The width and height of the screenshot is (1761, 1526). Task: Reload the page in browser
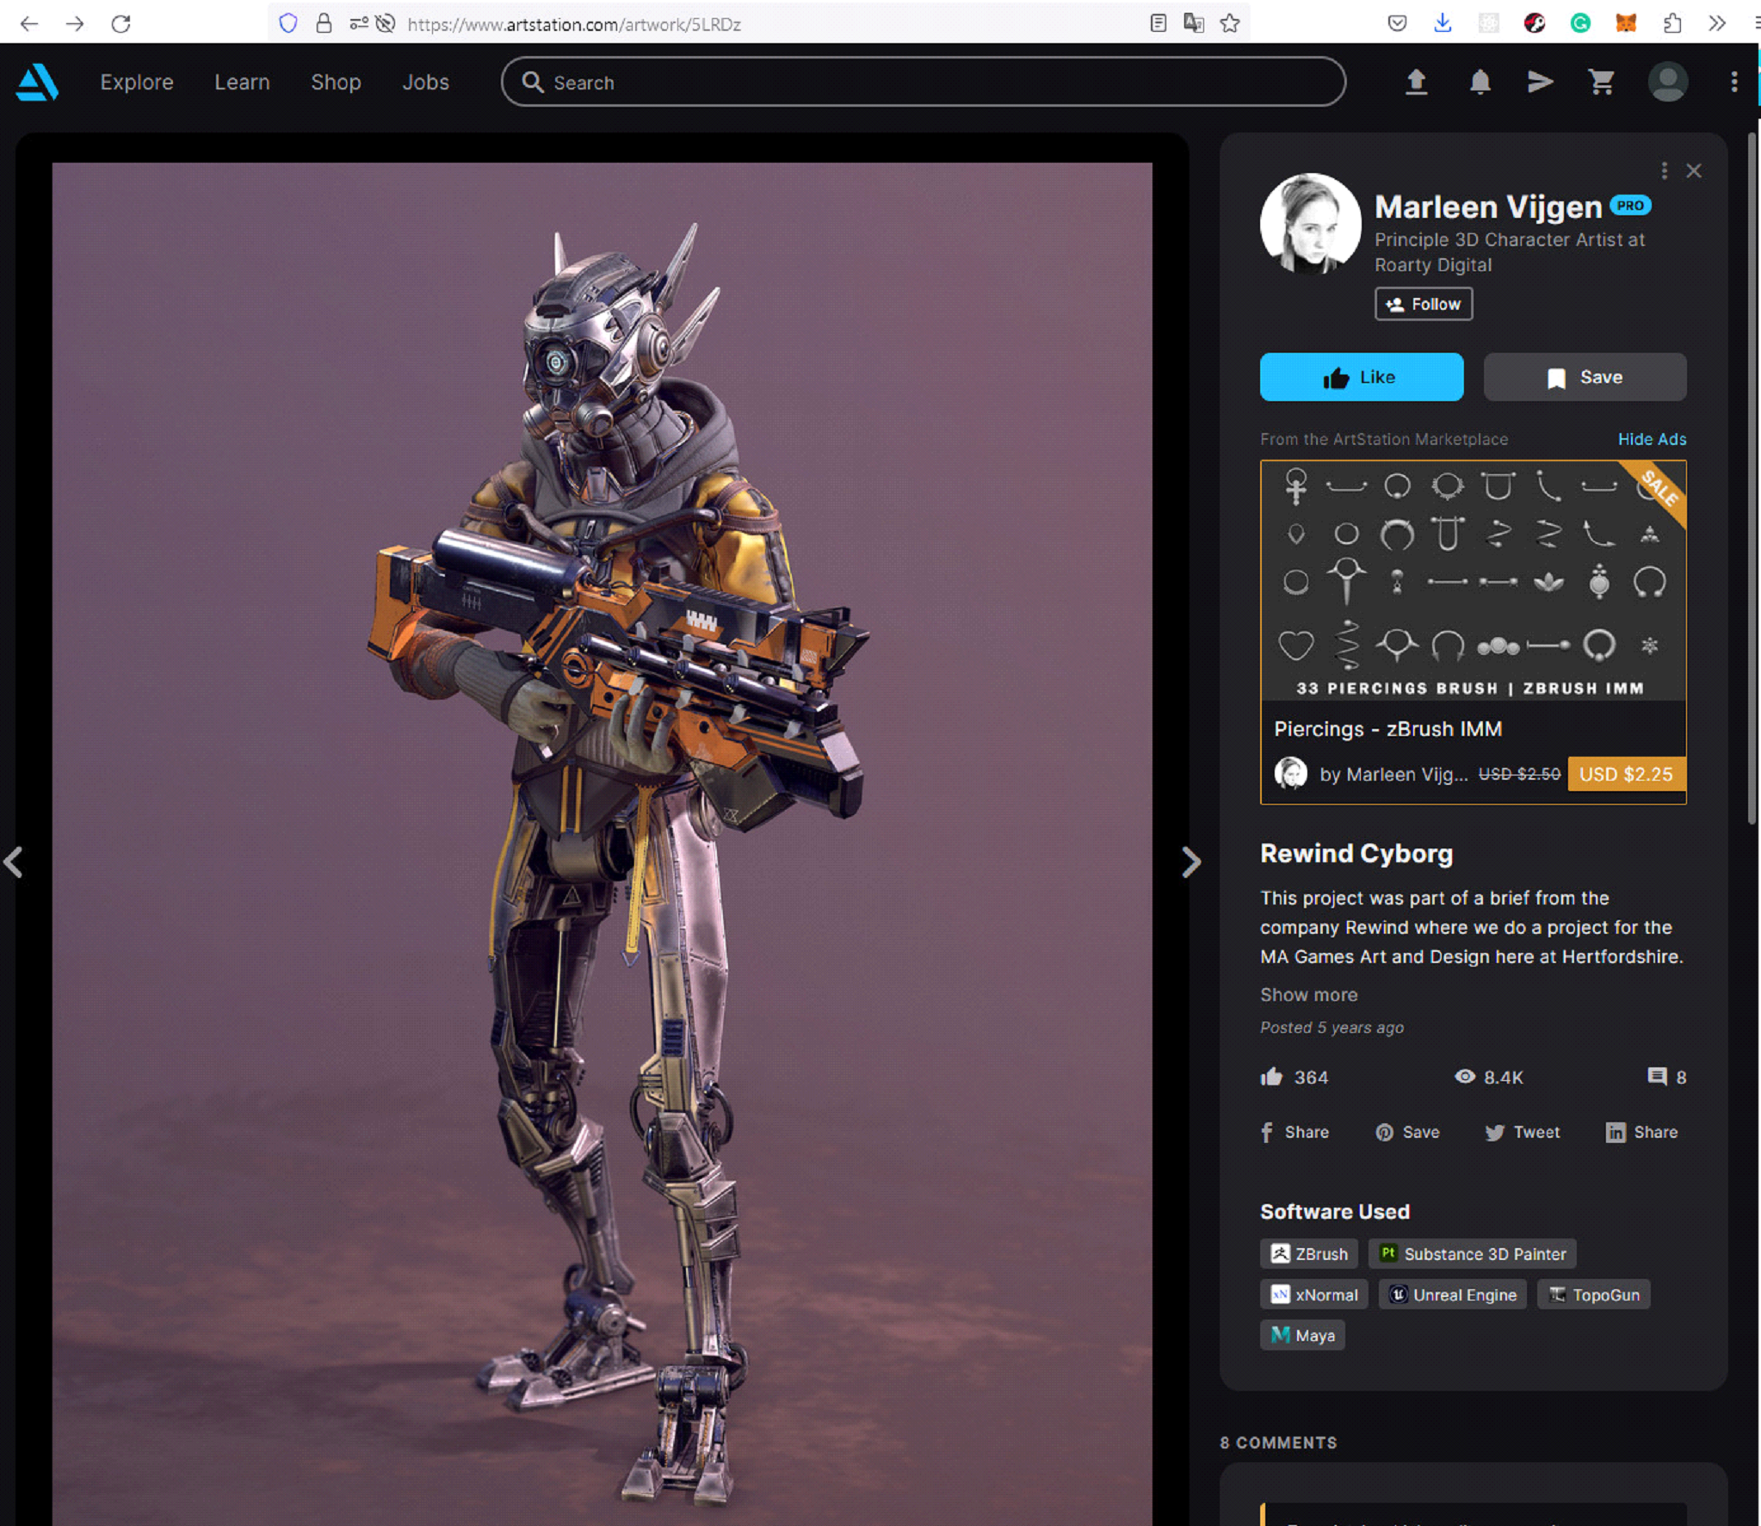[x=120, y=23]
